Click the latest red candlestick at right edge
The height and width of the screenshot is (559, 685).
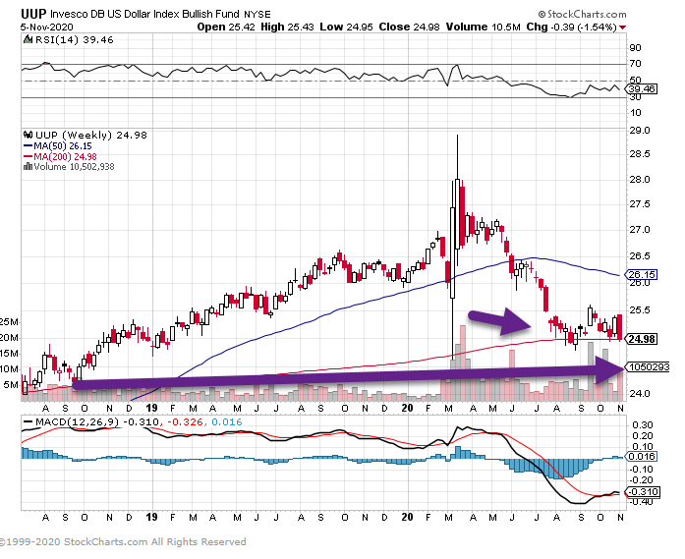coord(619,327)
